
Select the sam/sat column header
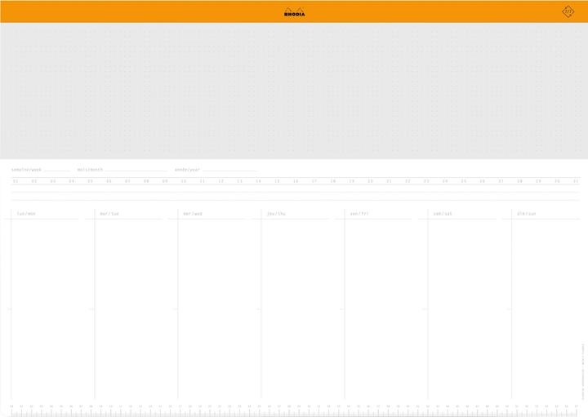(x=443, y=214)
